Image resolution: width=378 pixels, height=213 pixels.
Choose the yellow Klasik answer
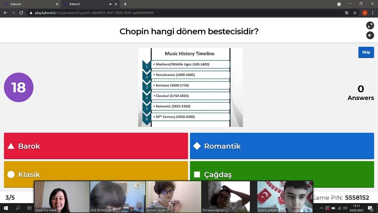[96, 174]
